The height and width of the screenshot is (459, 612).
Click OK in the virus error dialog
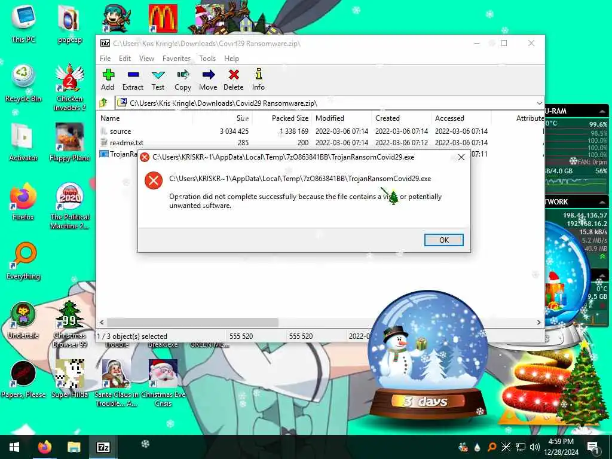[444, 240]
